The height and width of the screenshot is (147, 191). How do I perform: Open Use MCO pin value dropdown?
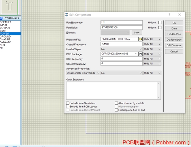pyautogui.click(x=122, y=49)
